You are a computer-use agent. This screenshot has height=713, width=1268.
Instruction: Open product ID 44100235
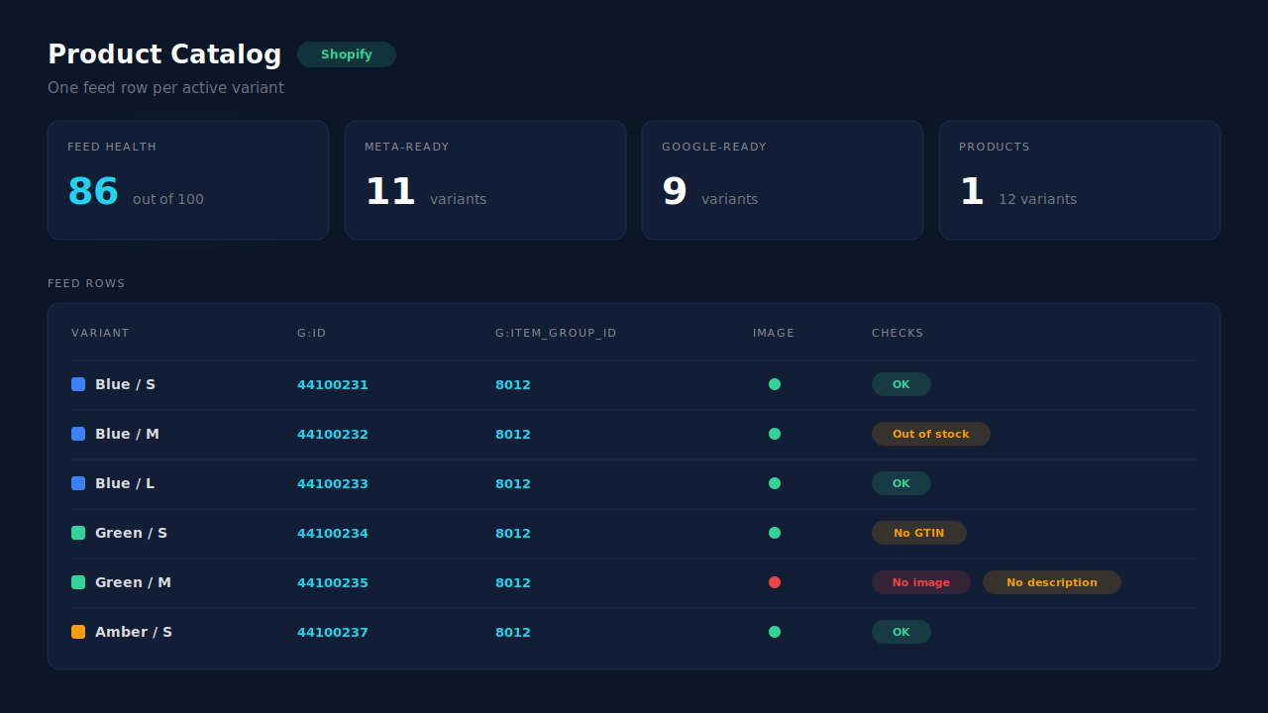[x=333, y=582]
